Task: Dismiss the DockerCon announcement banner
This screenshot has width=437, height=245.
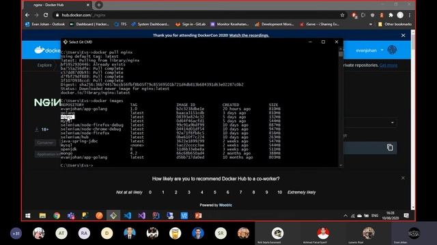Action: click(x=403, y=35)
